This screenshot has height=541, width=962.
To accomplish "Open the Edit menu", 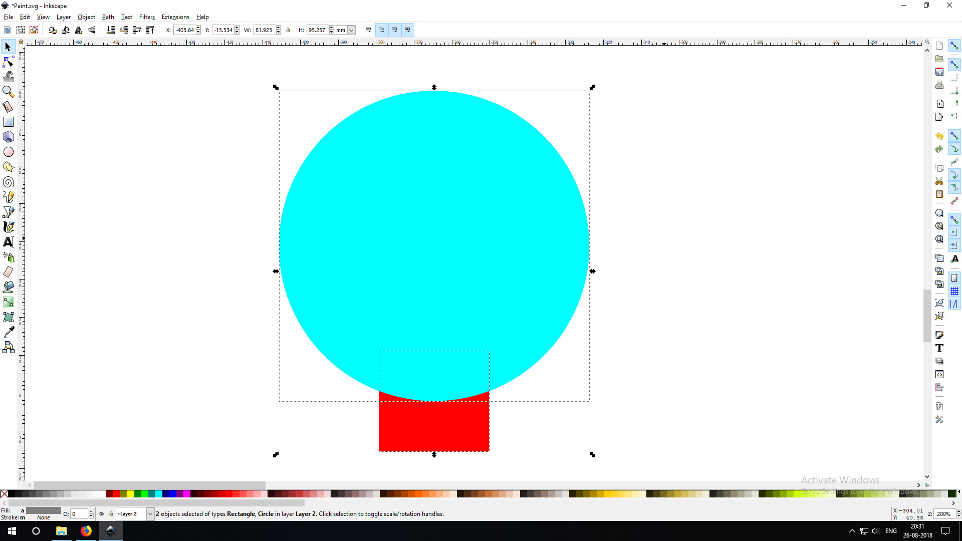I will point(25,17).
